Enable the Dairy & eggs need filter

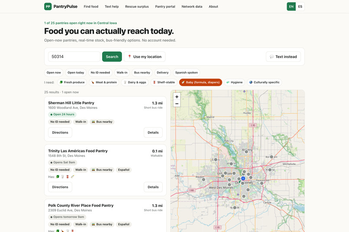(x=135, y=83)
